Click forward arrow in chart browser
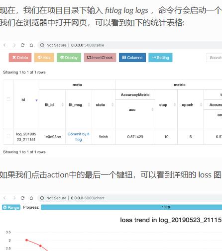This screenshot has width=222, height=251. (x=14, y=198)
